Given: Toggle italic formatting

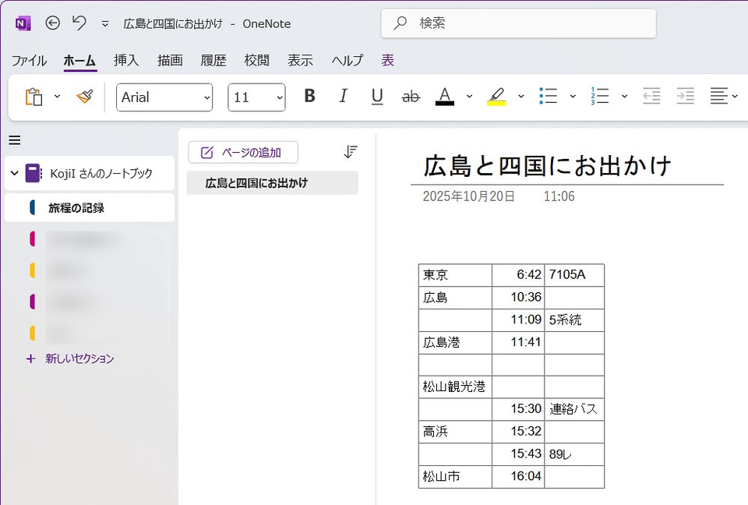Looking at the screenshot, I should (344, 97).
